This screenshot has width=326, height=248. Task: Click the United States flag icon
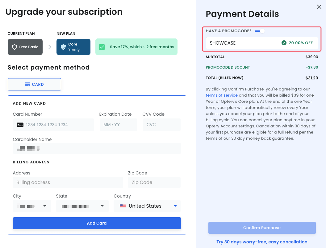(x=123, y=206)
